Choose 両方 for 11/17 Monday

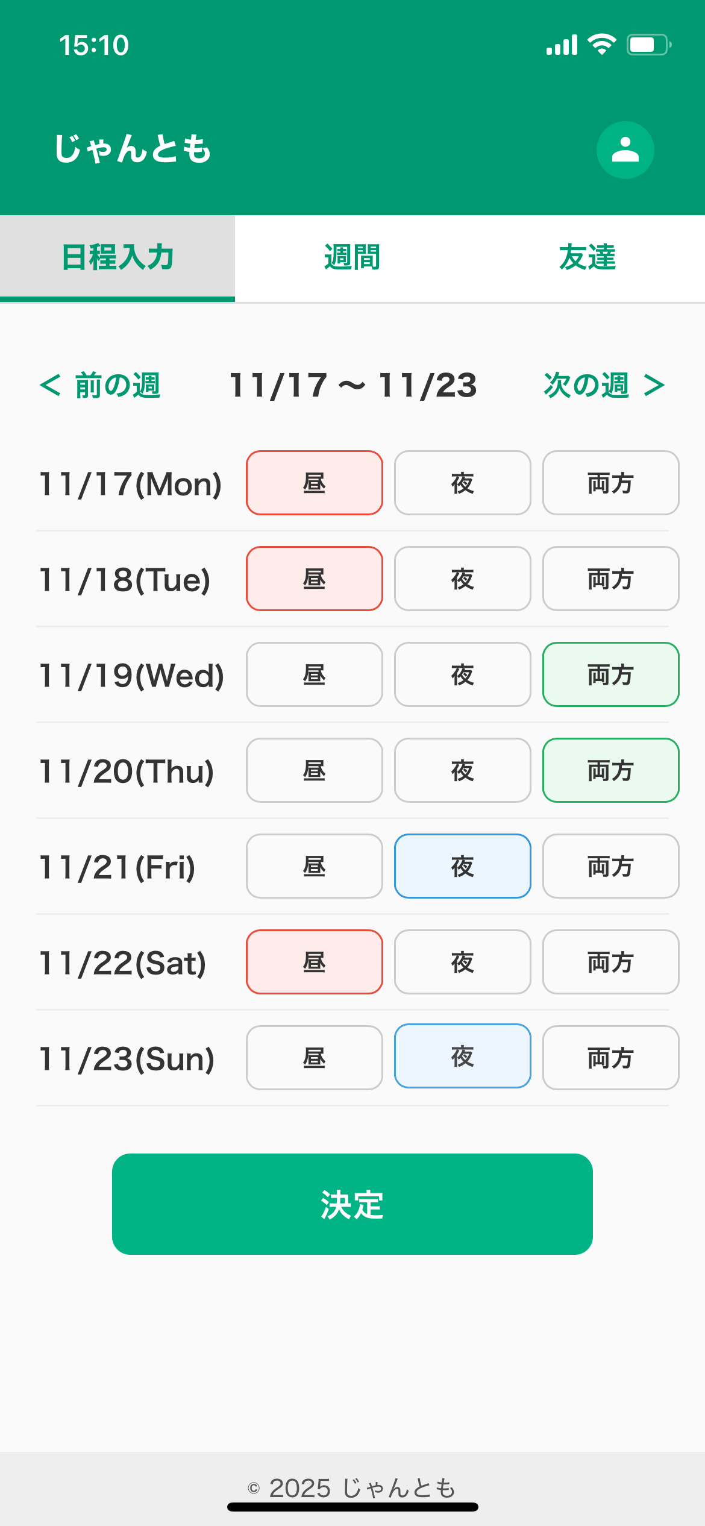[610, 483]
